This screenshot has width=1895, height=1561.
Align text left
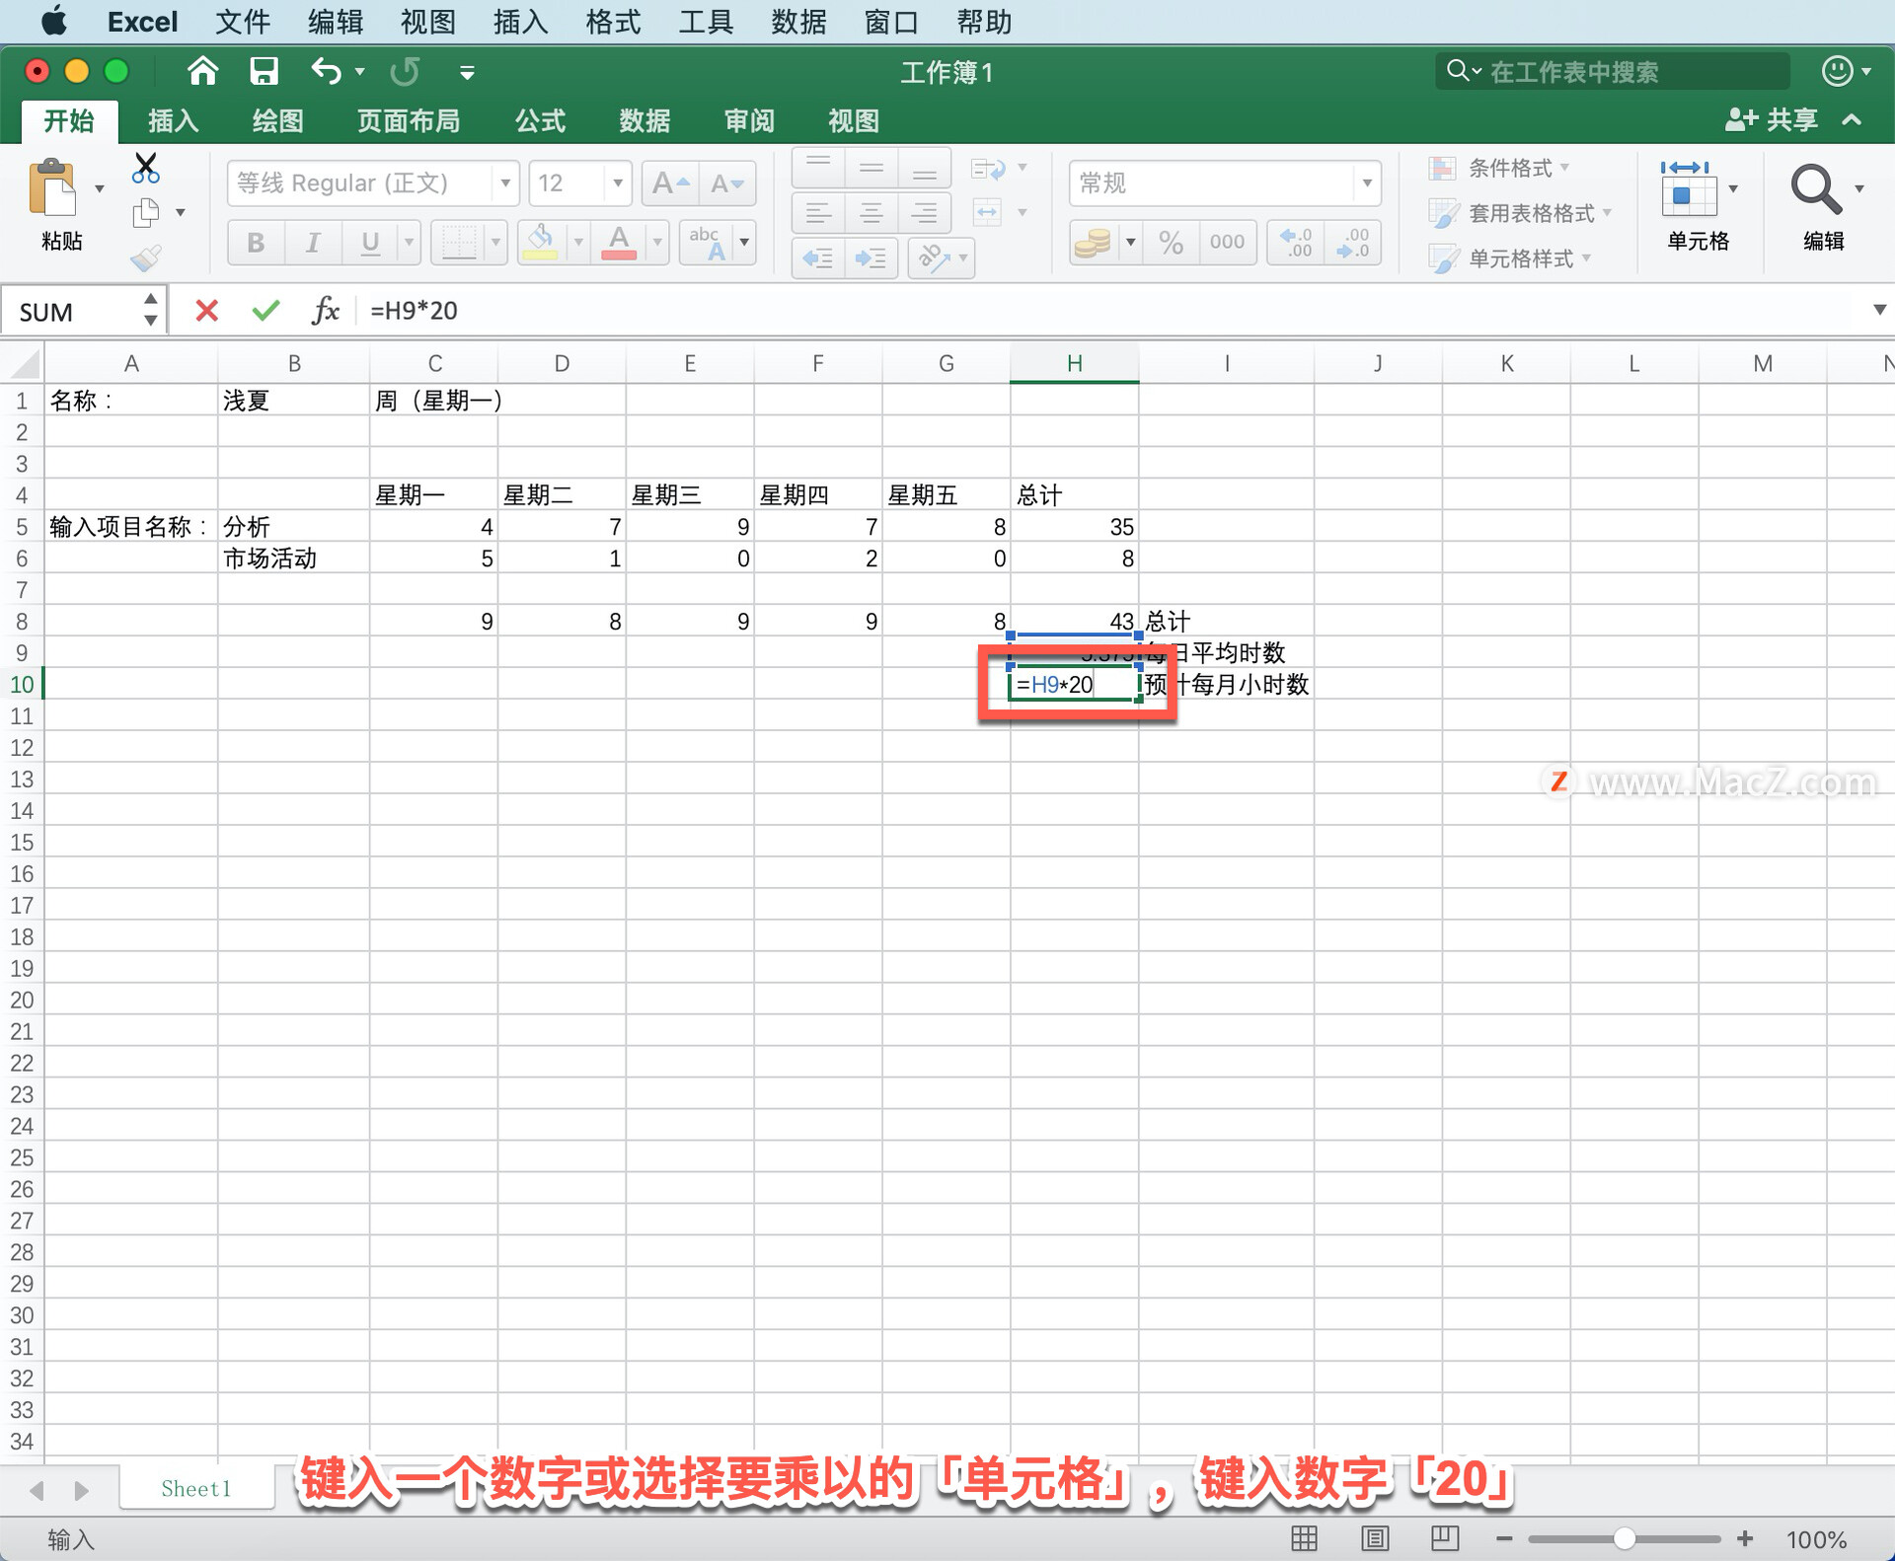pyautogui.click(x=818, y=212)
